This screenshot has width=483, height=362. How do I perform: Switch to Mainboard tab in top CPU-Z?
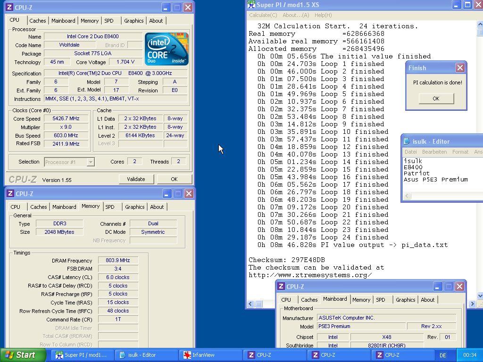tap(63, 21)
